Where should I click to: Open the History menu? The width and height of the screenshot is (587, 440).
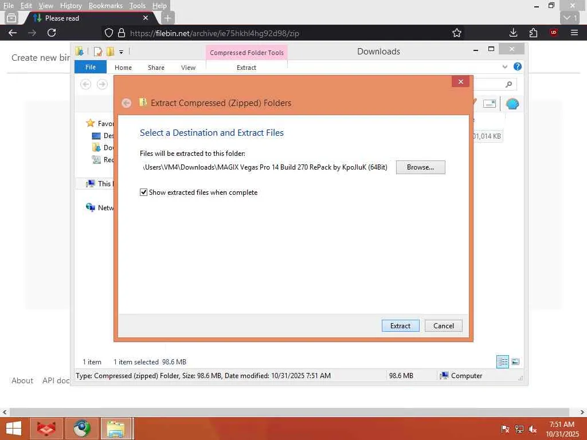point(71,6)
